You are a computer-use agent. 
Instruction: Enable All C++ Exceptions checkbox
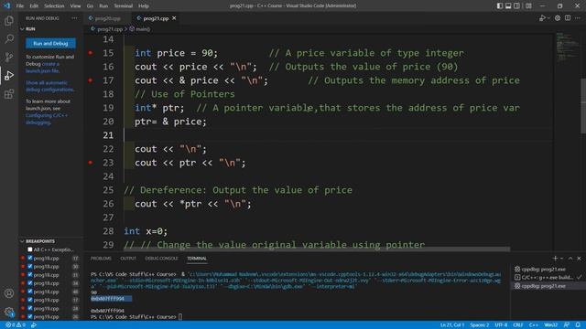tap(30, 249)
